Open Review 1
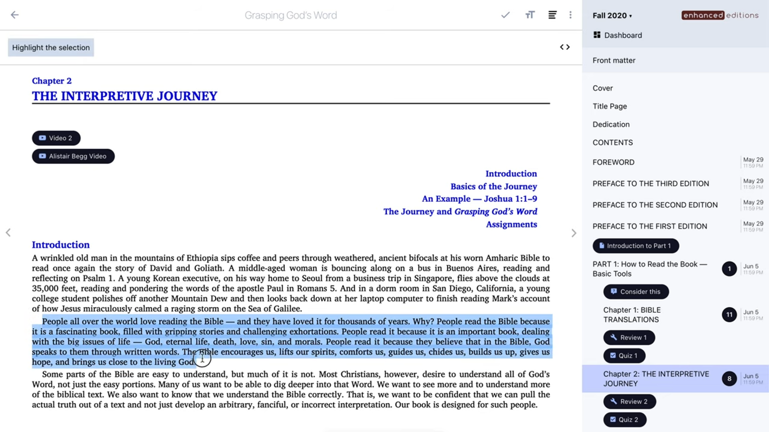 tap(629, 338)
